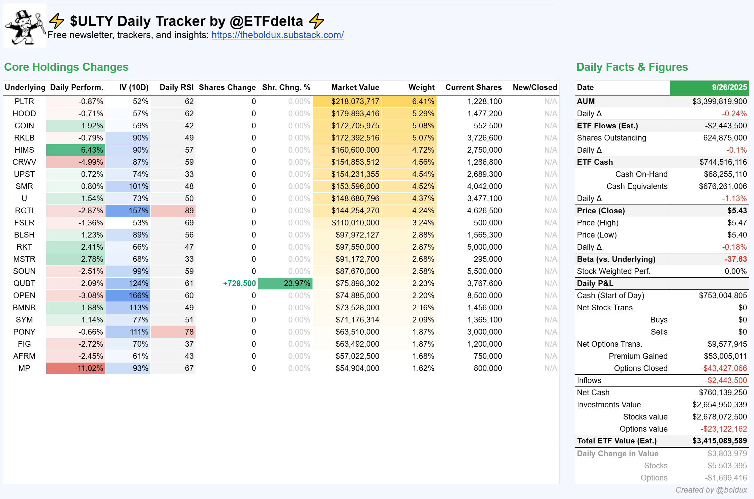Click the Beta (vs. Underlying) -37.63 value
This screenshot has width=754, height=499.
click(x=735, y=259)
